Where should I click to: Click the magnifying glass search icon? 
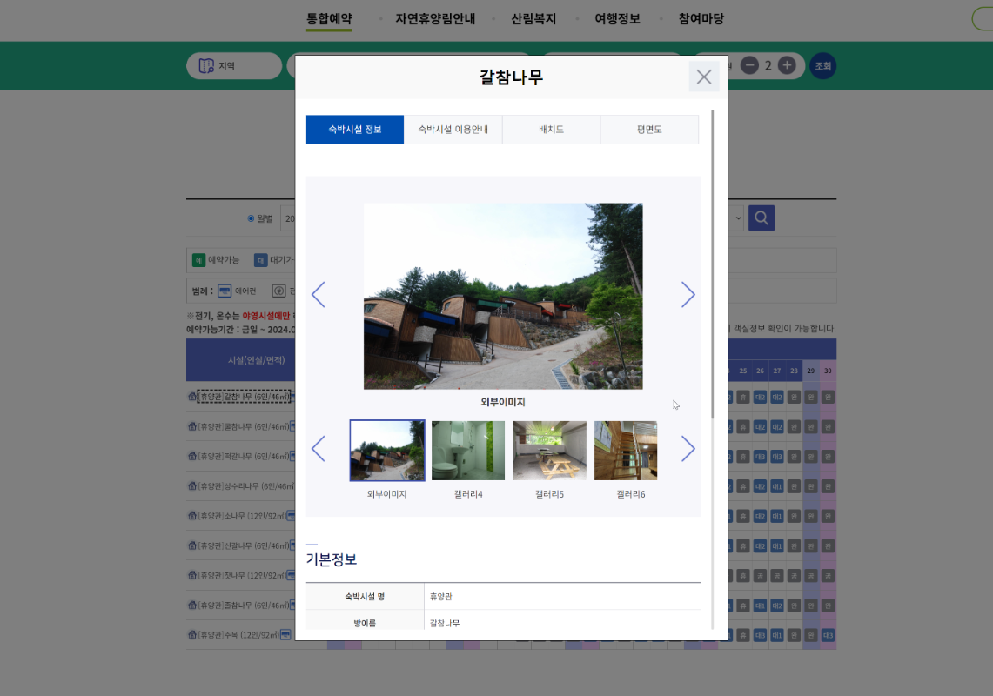click(761, 218)
